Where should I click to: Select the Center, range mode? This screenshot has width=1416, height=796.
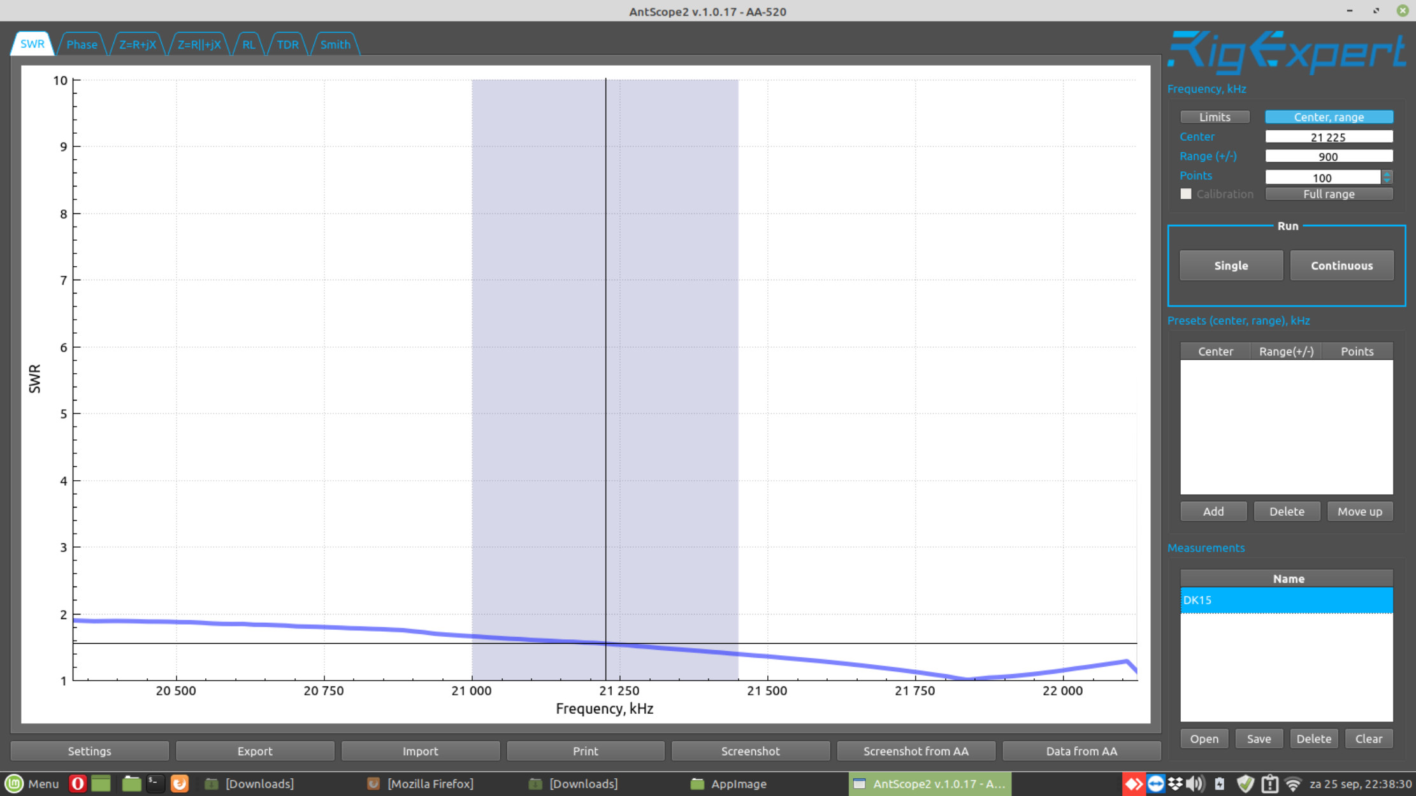coord(1329,117)
